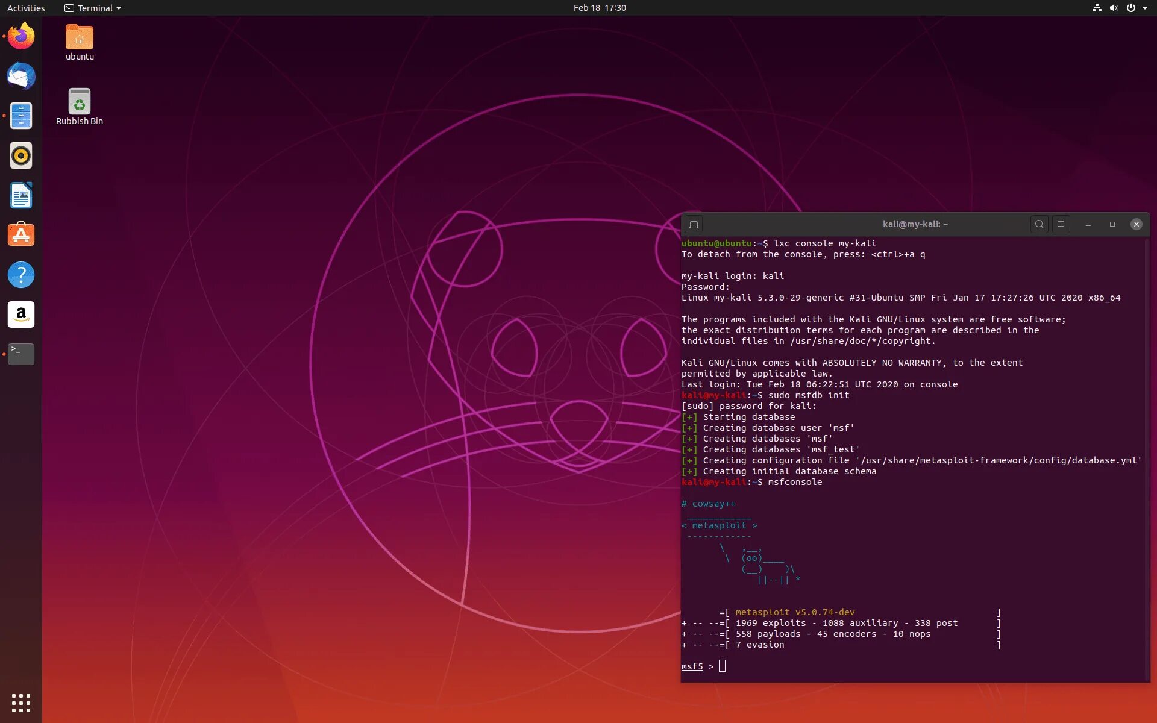Viewport: 1157px width, 723px height.
Task: Maximize the terminal window
Action: point(1112,224)
